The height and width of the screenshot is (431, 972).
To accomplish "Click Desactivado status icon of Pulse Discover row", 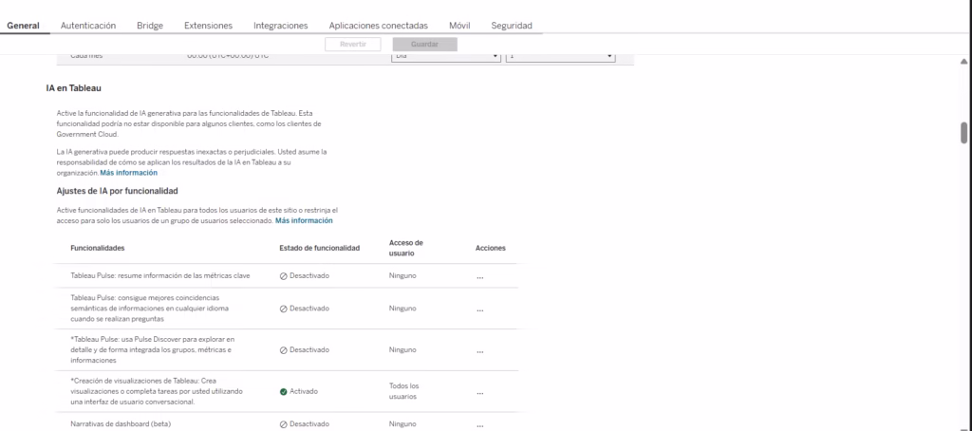I will tap(283, 350).
